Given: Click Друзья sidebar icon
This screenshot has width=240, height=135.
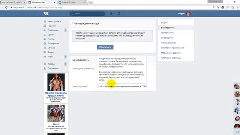Looking at the screenshot, I should 45,35.
